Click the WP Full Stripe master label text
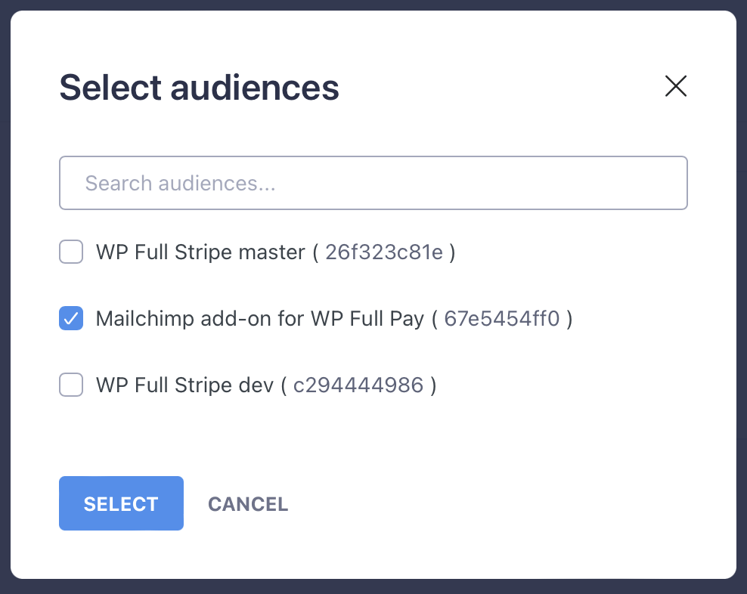747x594 pixels. click(200, 252)
